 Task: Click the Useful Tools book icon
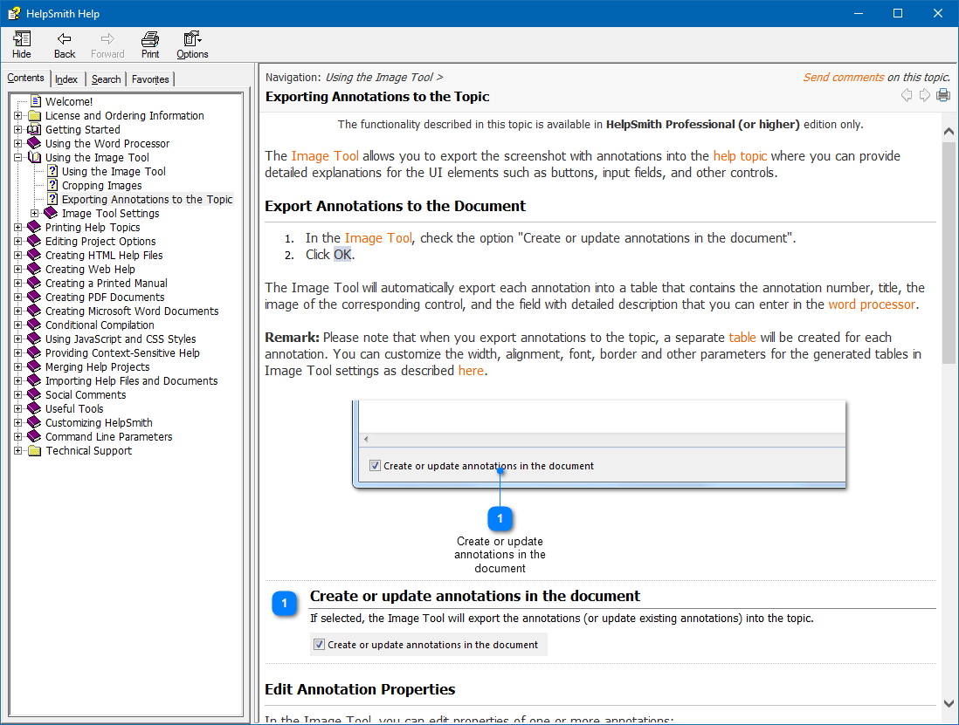click(35, 408)
